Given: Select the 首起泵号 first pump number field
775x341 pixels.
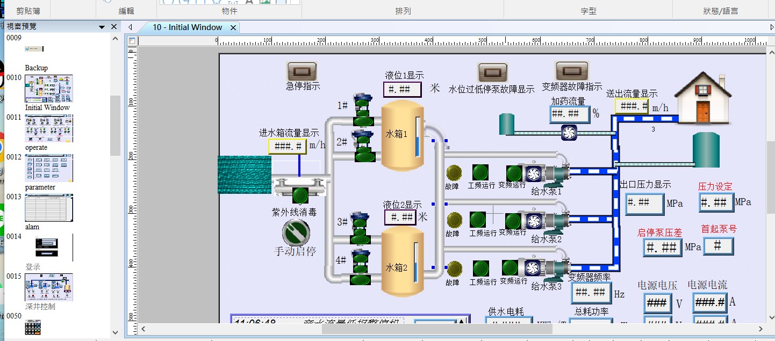Looking at the screenshot, I should point(718,245).
